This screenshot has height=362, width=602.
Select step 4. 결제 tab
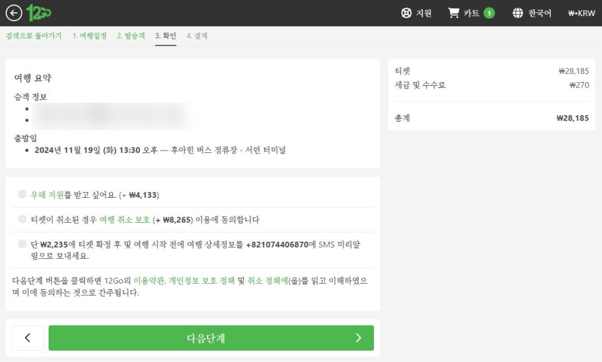coord(197,35)
